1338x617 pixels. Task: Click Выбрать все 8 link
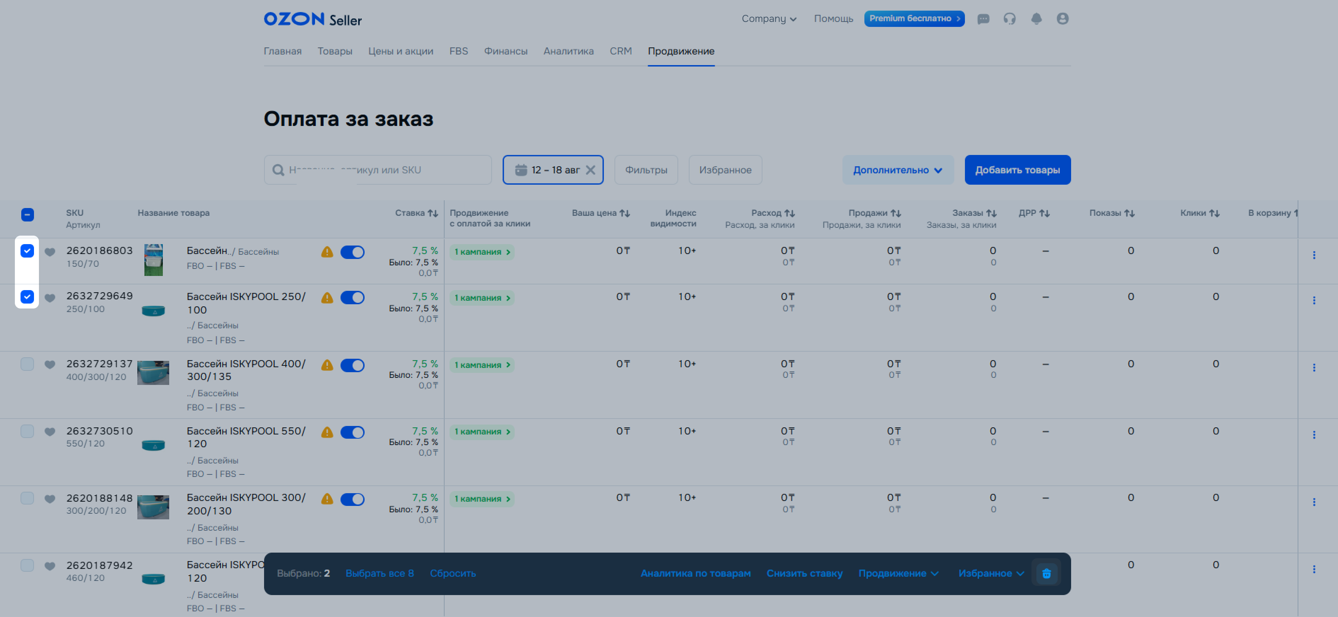point(380,573)
